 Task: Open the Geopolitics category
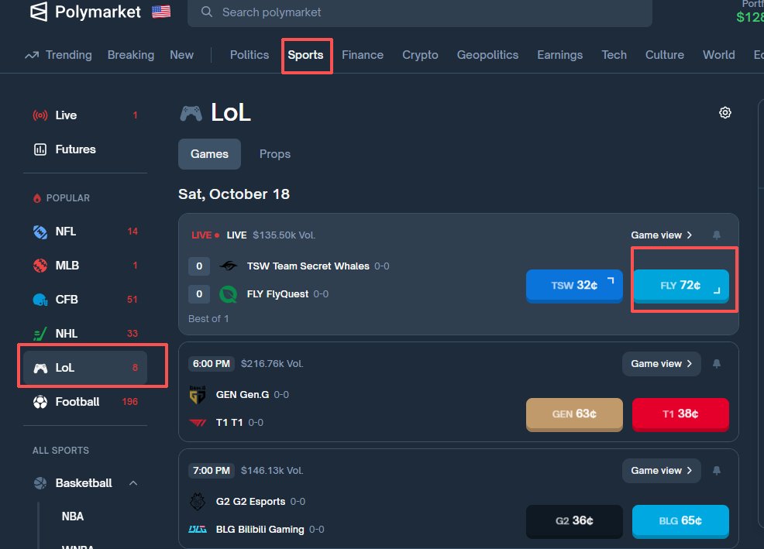487,55
